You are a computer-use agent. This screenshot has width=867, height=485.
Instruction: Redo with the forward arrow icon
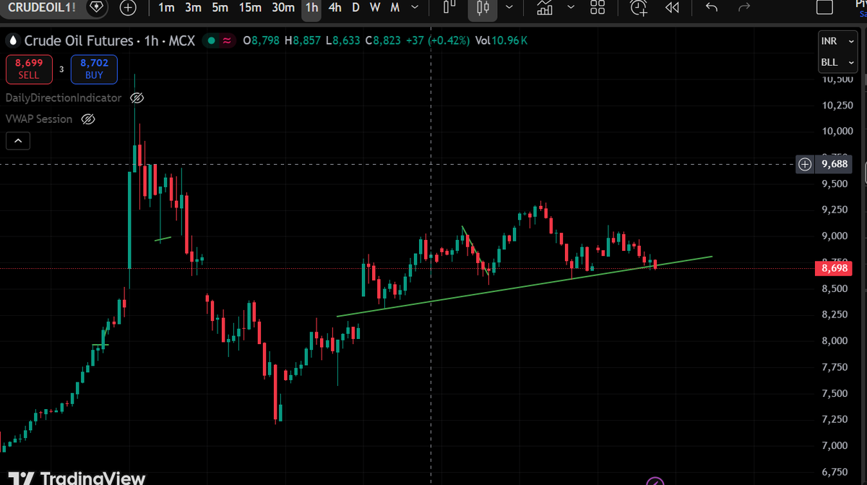[744, 7]
